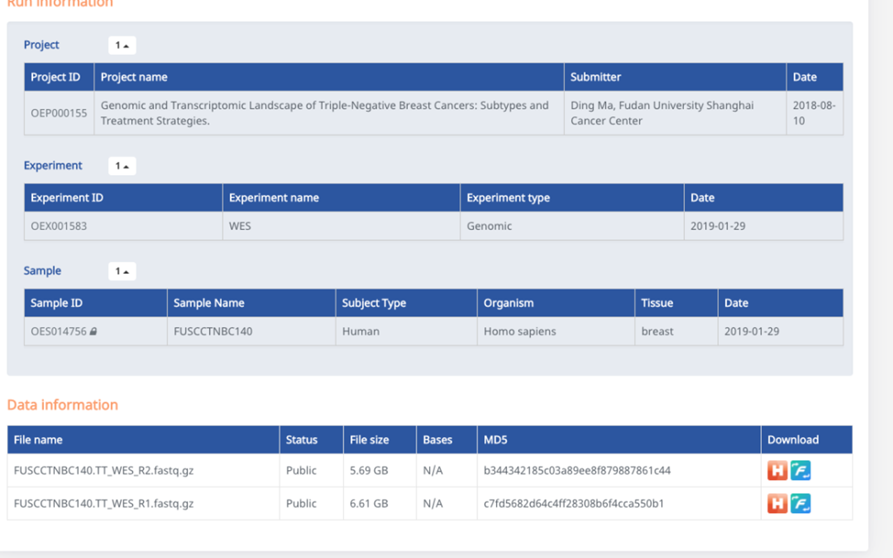Select file name FUSCCTNBC140.TT_WES_R2.fastq.gz
This screenshot has height=558, width=893.
pyautogui.click(x=104, y=470)
